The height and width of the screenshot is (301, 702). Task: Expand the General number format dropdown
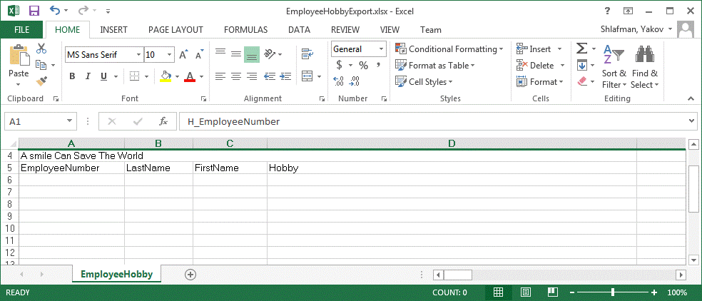[x=381, y=49]
